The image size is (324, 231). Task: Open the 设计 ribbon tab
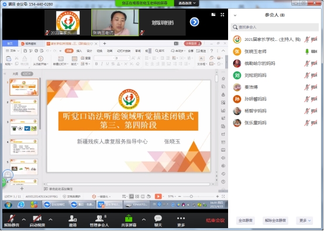(x=89, y=51)
